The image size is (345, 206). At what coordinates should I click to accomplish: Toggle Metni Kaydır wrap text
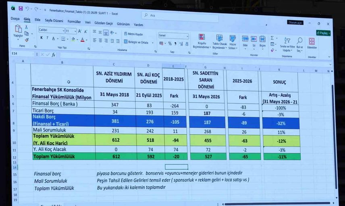pos(133,34)
